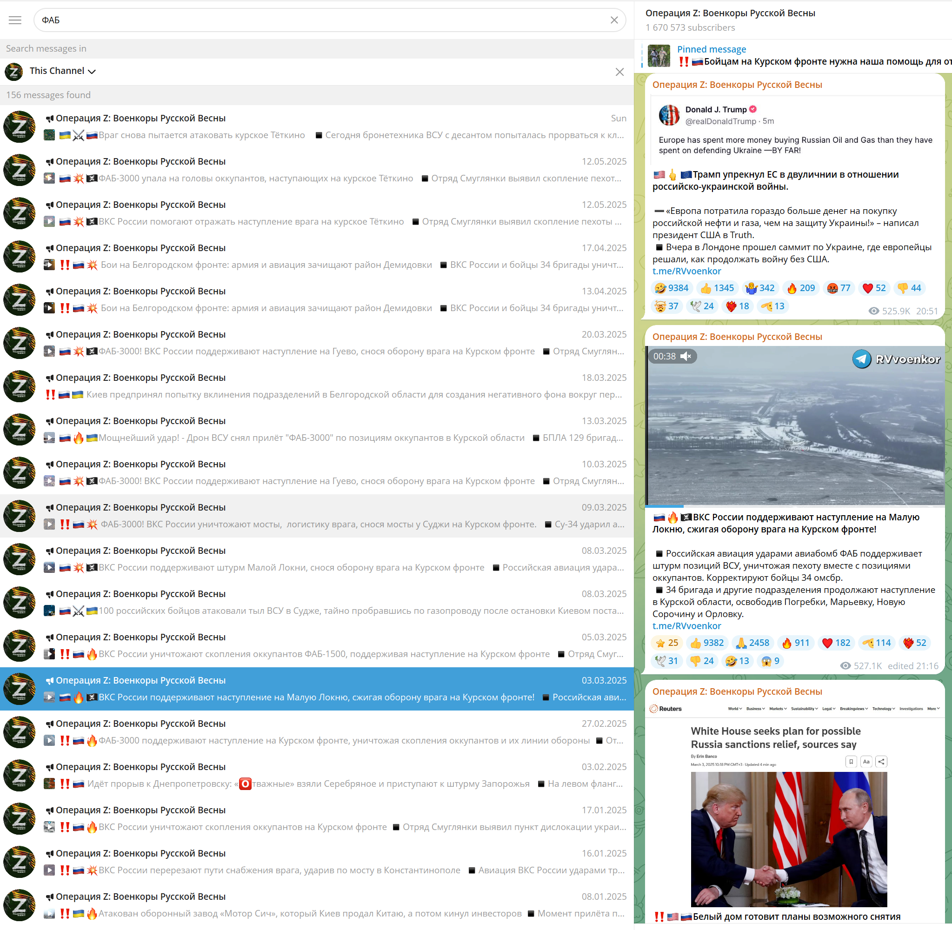
Task: Open the RVvoenkor Telegram watermark icon
Action: [x=862, y=359]
